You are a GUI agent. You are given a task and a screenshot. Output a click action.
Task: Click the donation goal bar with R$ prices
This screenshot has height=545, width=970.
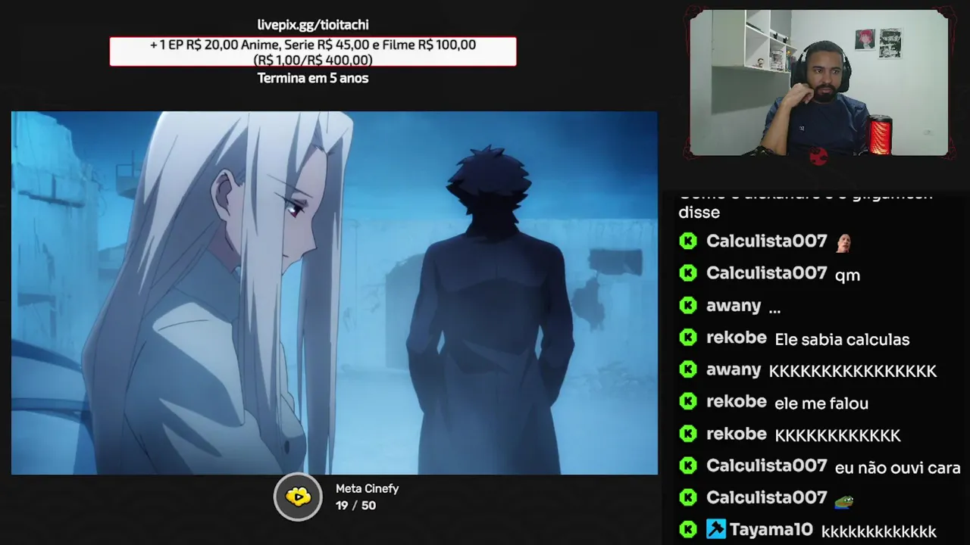click(313, 51)
